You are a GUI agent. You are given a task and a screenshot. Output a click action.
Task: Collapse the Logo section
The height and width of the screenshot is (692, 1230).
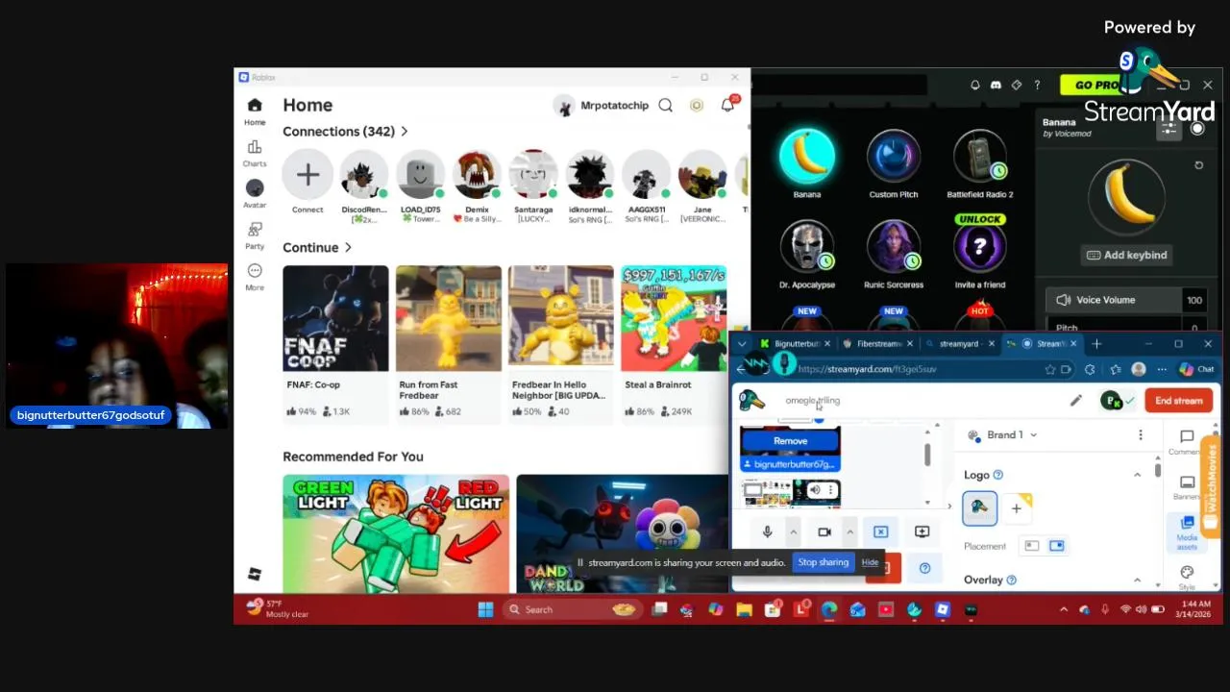tap(1137, 475)
